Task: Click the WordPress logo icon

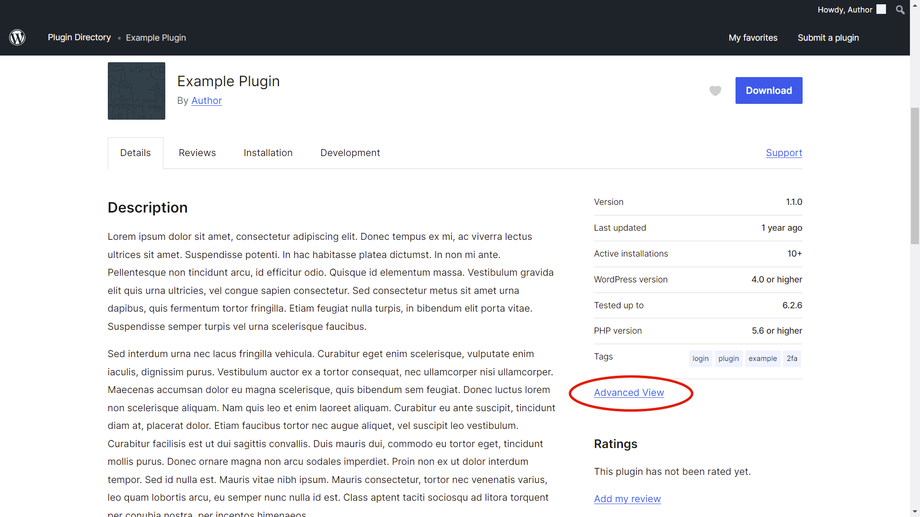Action: coord(17,37)
